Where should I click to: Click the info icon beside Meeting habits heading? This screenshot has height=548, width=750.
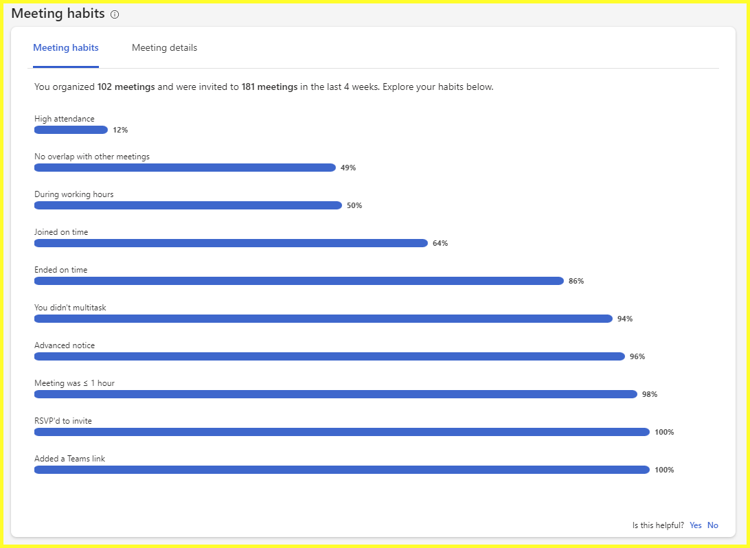(x=115, y=14)
